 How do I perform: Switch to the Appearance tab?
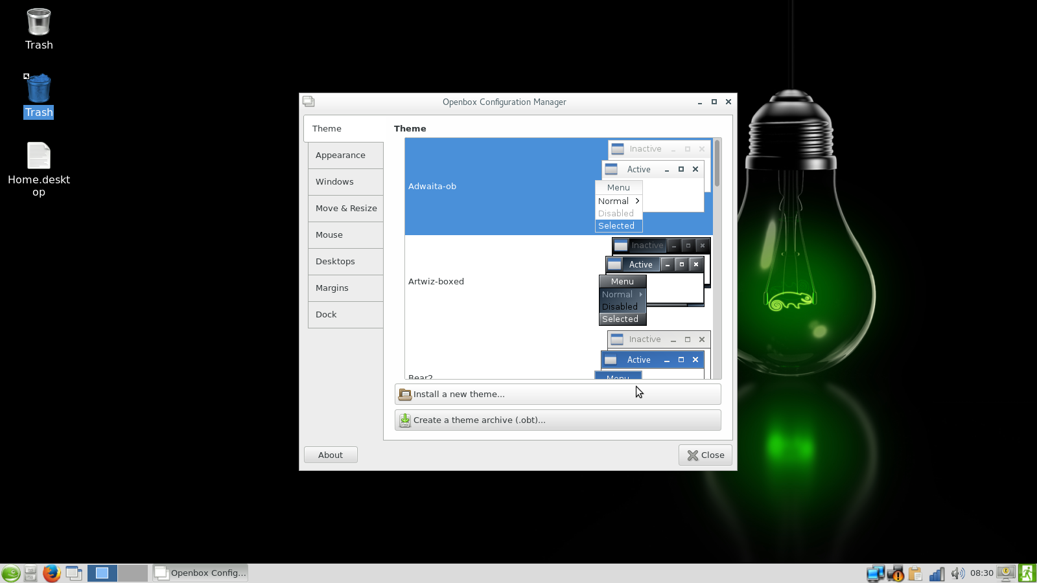(x=345, y=155)
